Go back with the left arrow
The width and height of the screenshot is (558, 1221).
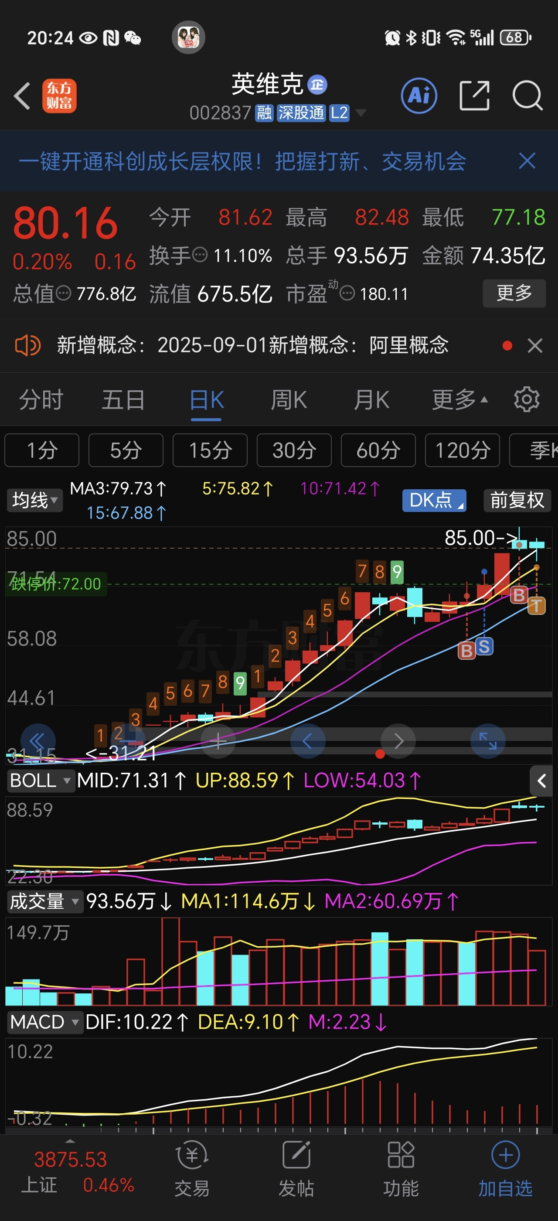pos(22,96)
